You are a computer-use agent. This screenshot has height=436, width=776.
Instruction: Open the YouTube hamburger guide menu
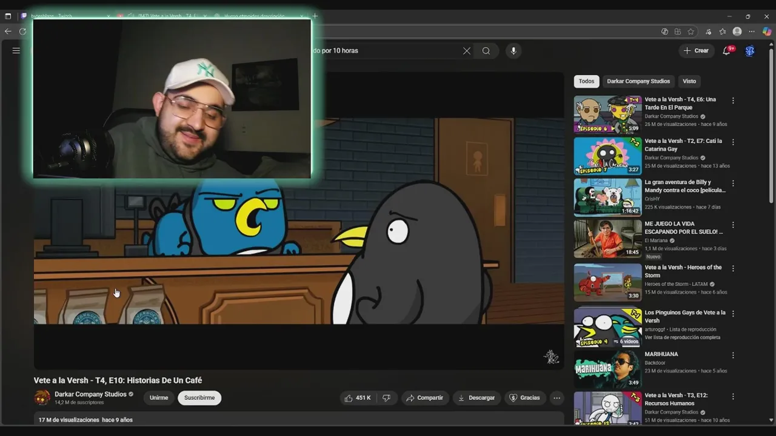point(16,51)
